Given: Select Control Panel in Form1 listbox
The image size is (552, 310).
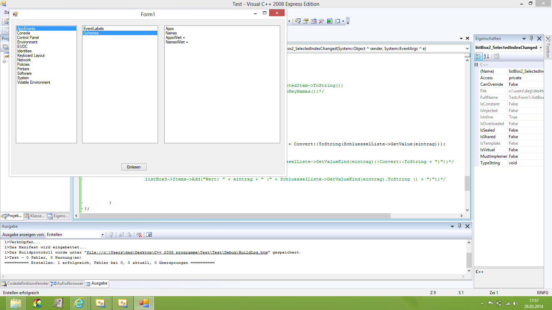Looking at the screenshot, I should 46,38.
